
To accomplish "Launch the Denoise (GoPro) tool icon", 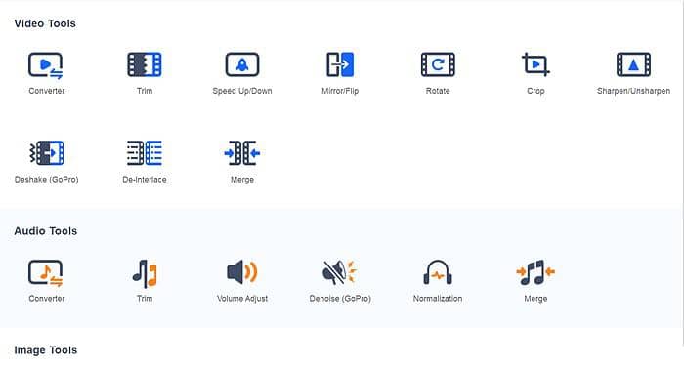I will tap(340, 272).
